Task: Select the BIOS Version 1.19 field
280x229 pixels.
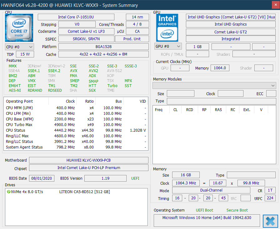Action: click(105, 178)
